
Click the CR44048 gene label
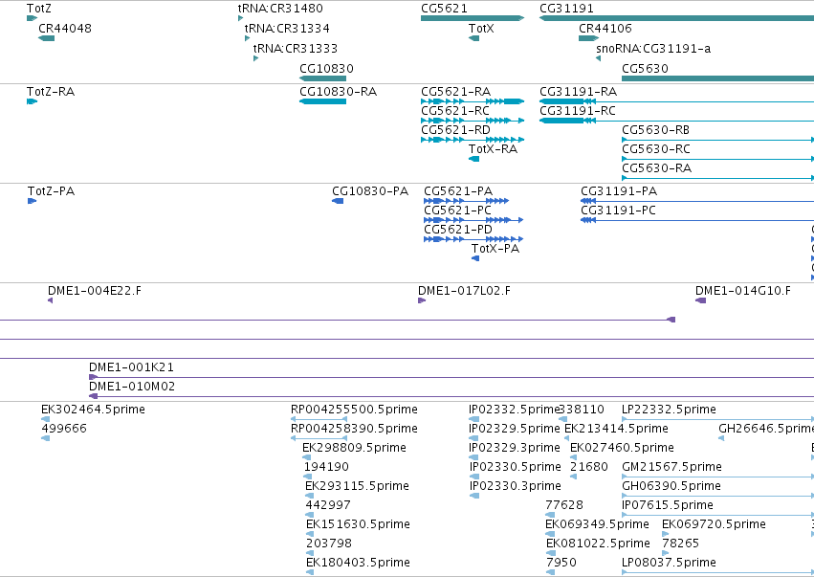[x=65, y=28]
